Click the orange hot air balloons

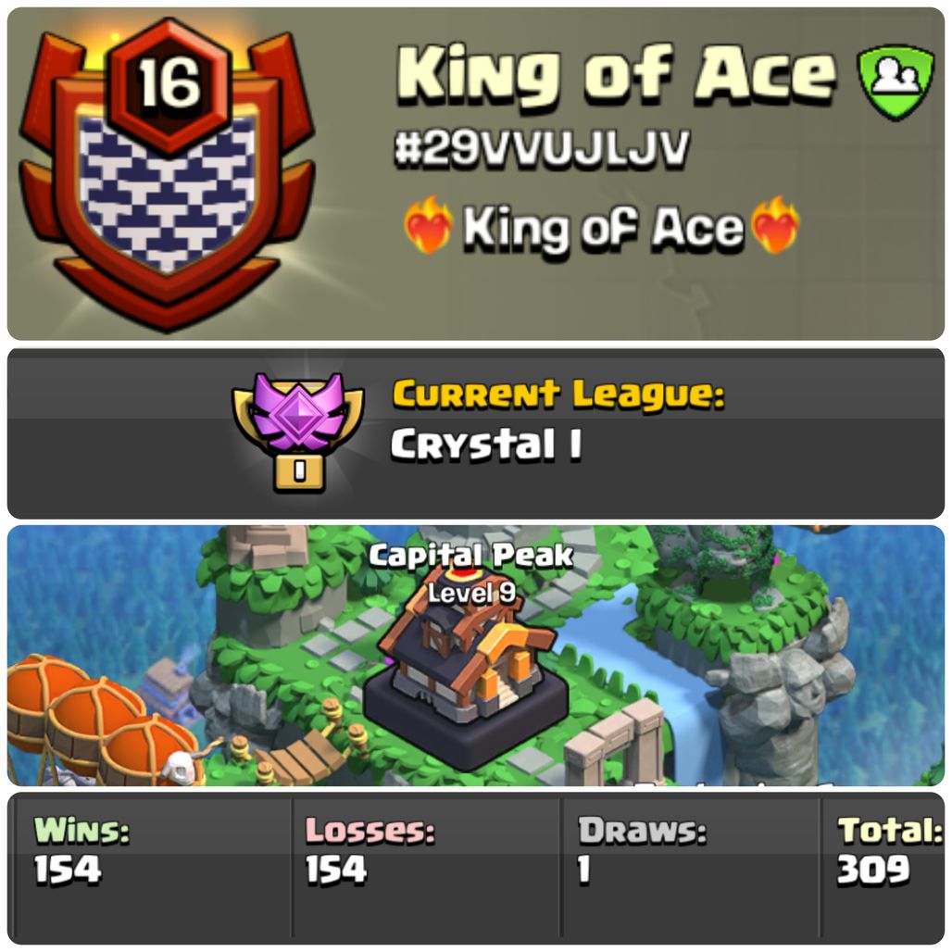pyautogui.click(x=100, y=717)
